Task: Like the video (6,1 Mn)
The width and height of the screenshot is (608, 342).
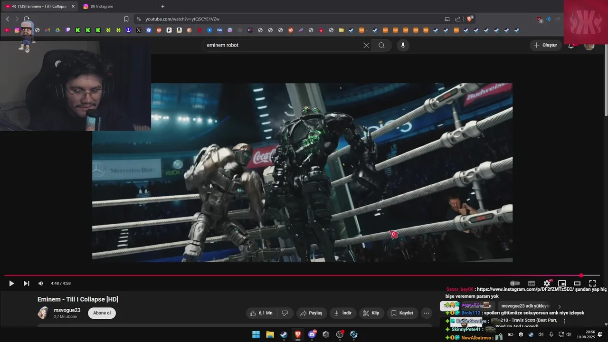Action: click(x=261, y=313)
